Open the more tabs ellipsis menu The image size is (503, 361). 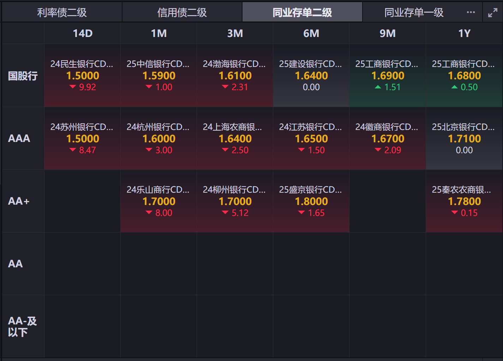pyautogui.click(x=471, y=12)
